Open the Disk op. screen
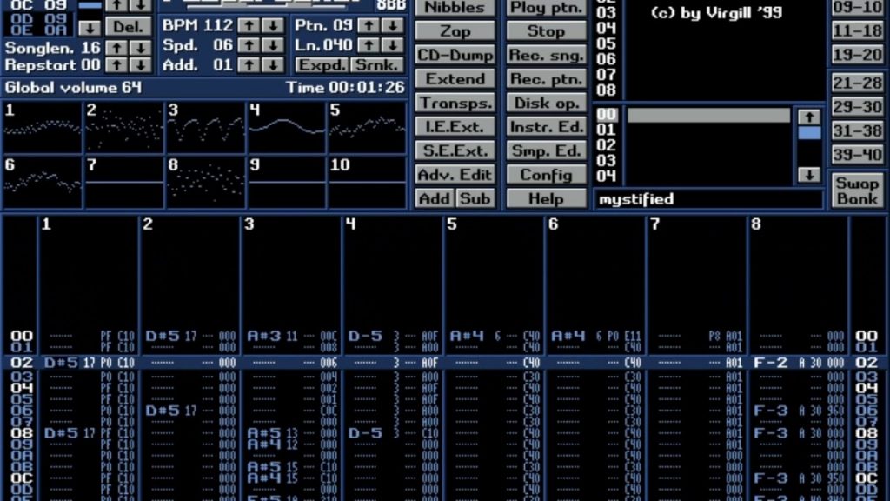Screen dimensions: 890x501 [547, 103]
